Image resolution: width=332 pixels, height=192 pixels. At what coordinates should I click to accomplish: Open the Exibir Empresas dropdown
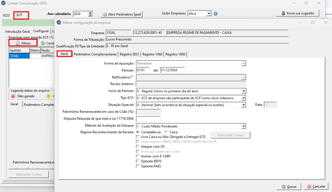[x=209, y=13]
